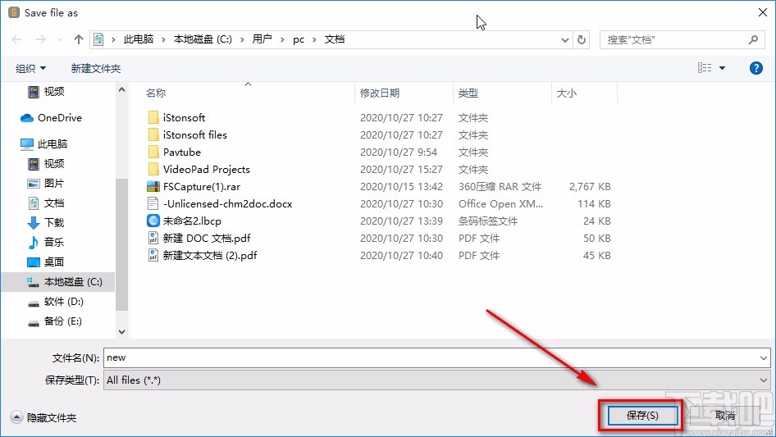This screenshot has height=437, width=776.
Task: Sort by 修改日期 column header
Action: pos(380,93)
